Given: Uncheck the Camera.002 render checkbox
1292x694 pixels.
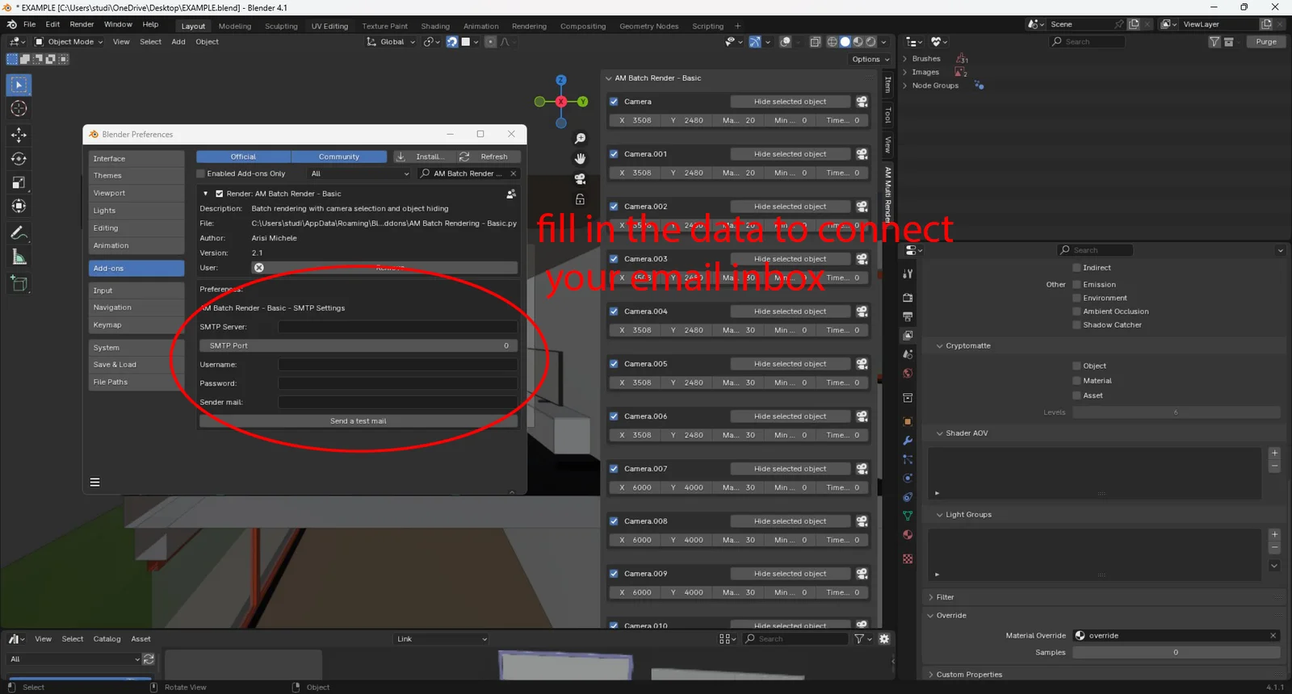Looking at the screenshot, I should coord(614,207).
